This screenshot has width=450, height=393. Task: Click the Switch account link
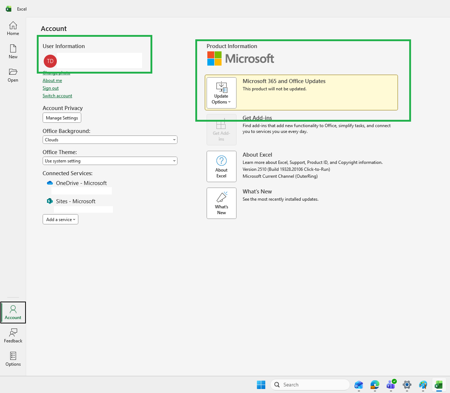57,96
